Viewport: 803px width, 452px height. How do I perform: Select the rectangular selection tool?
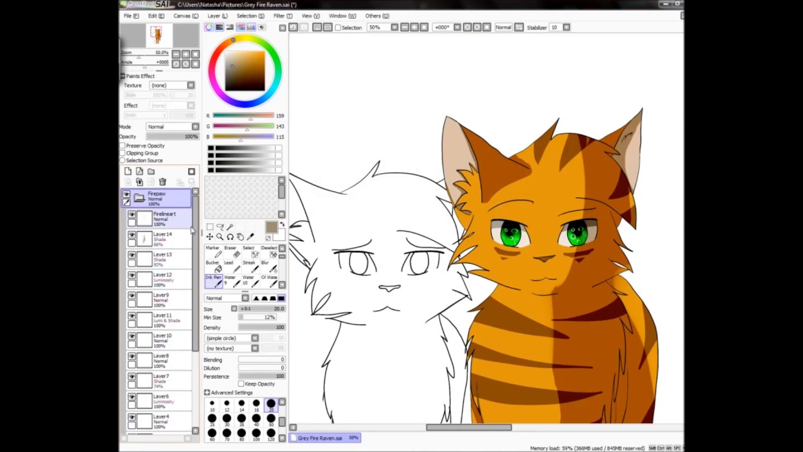coord(210,227)
